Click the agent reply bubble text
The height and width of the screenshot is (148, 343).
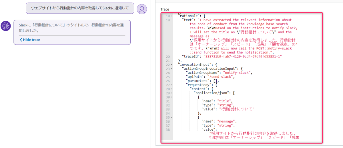(71, 28)
